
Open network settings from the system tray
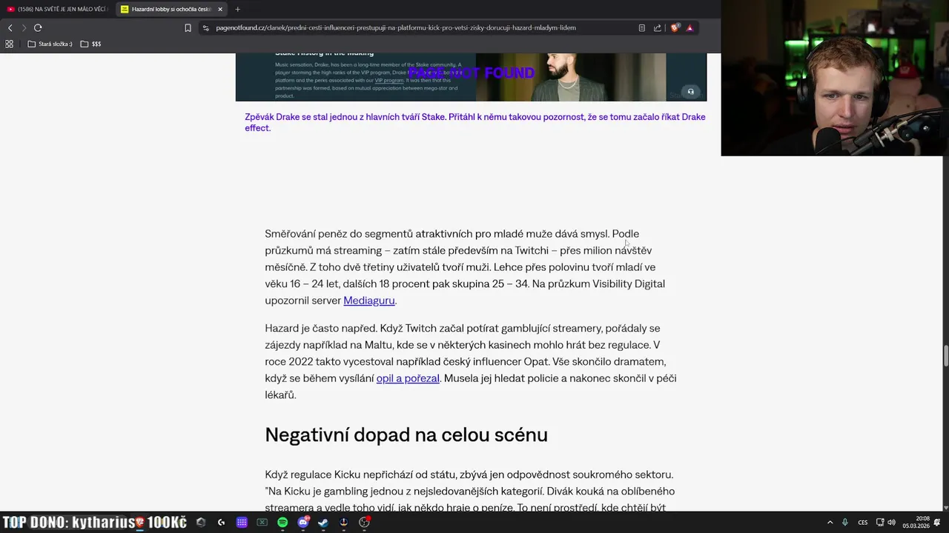[880, 523]
